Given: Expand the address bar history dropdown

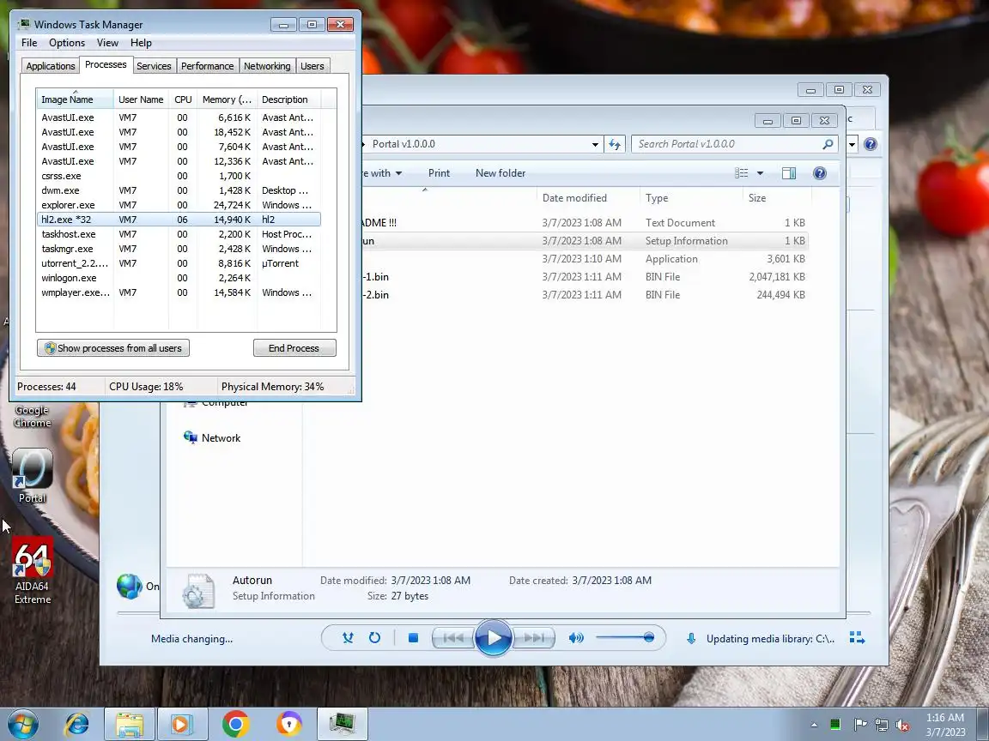Looking at the screenshot, I should pos(595,144).
